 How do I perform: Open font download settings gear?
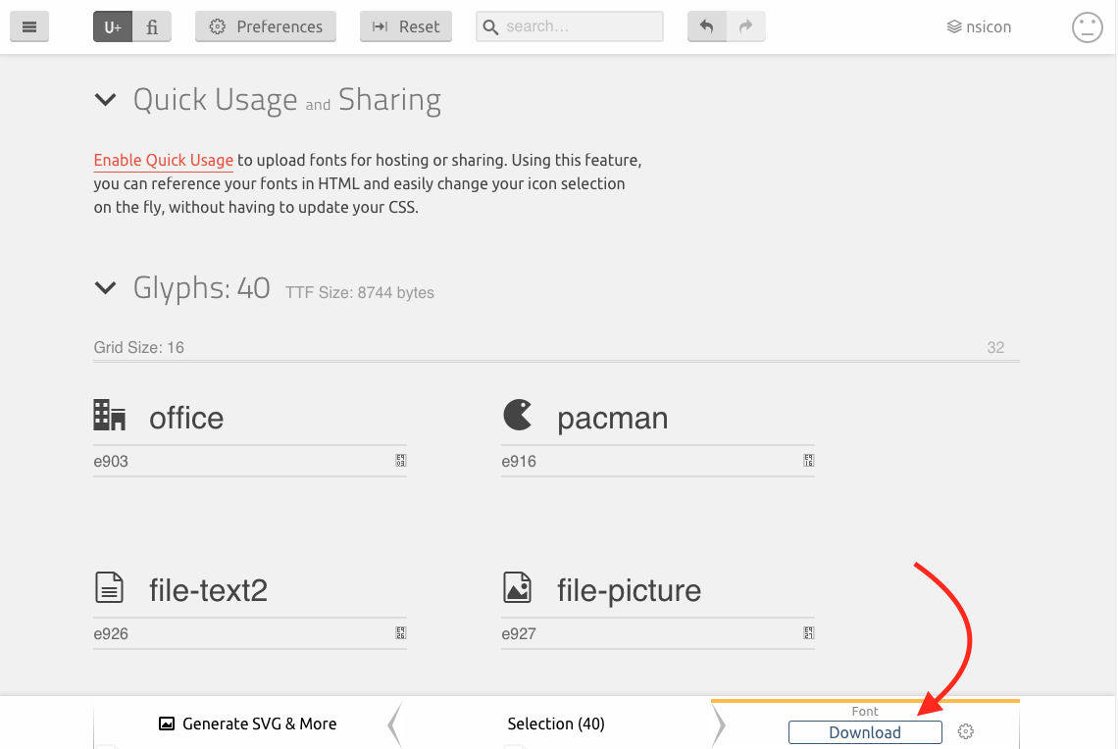click(x=965, y=732)
